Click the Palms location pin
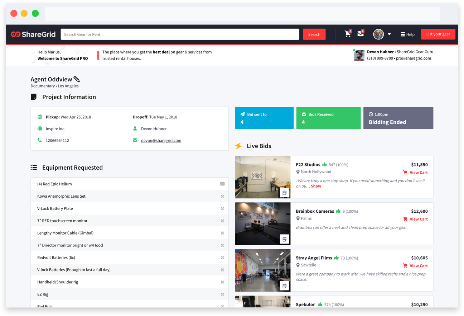The image size is (464, 316). click(298, 218)
